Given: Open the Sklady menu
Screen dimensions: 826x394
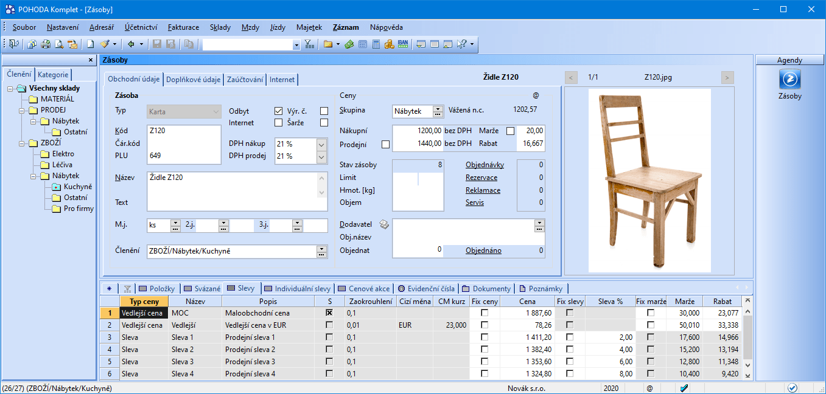Looking at the screenshot, I should click(220, 27).
